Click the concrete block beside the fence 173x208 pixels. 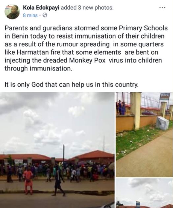[162, 123]
